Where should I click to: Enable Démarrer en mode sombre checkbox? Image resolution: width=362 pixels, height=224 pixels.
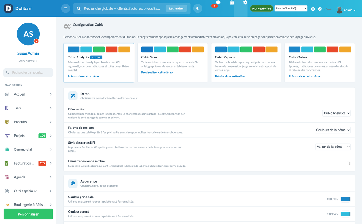tap(348, 163)
